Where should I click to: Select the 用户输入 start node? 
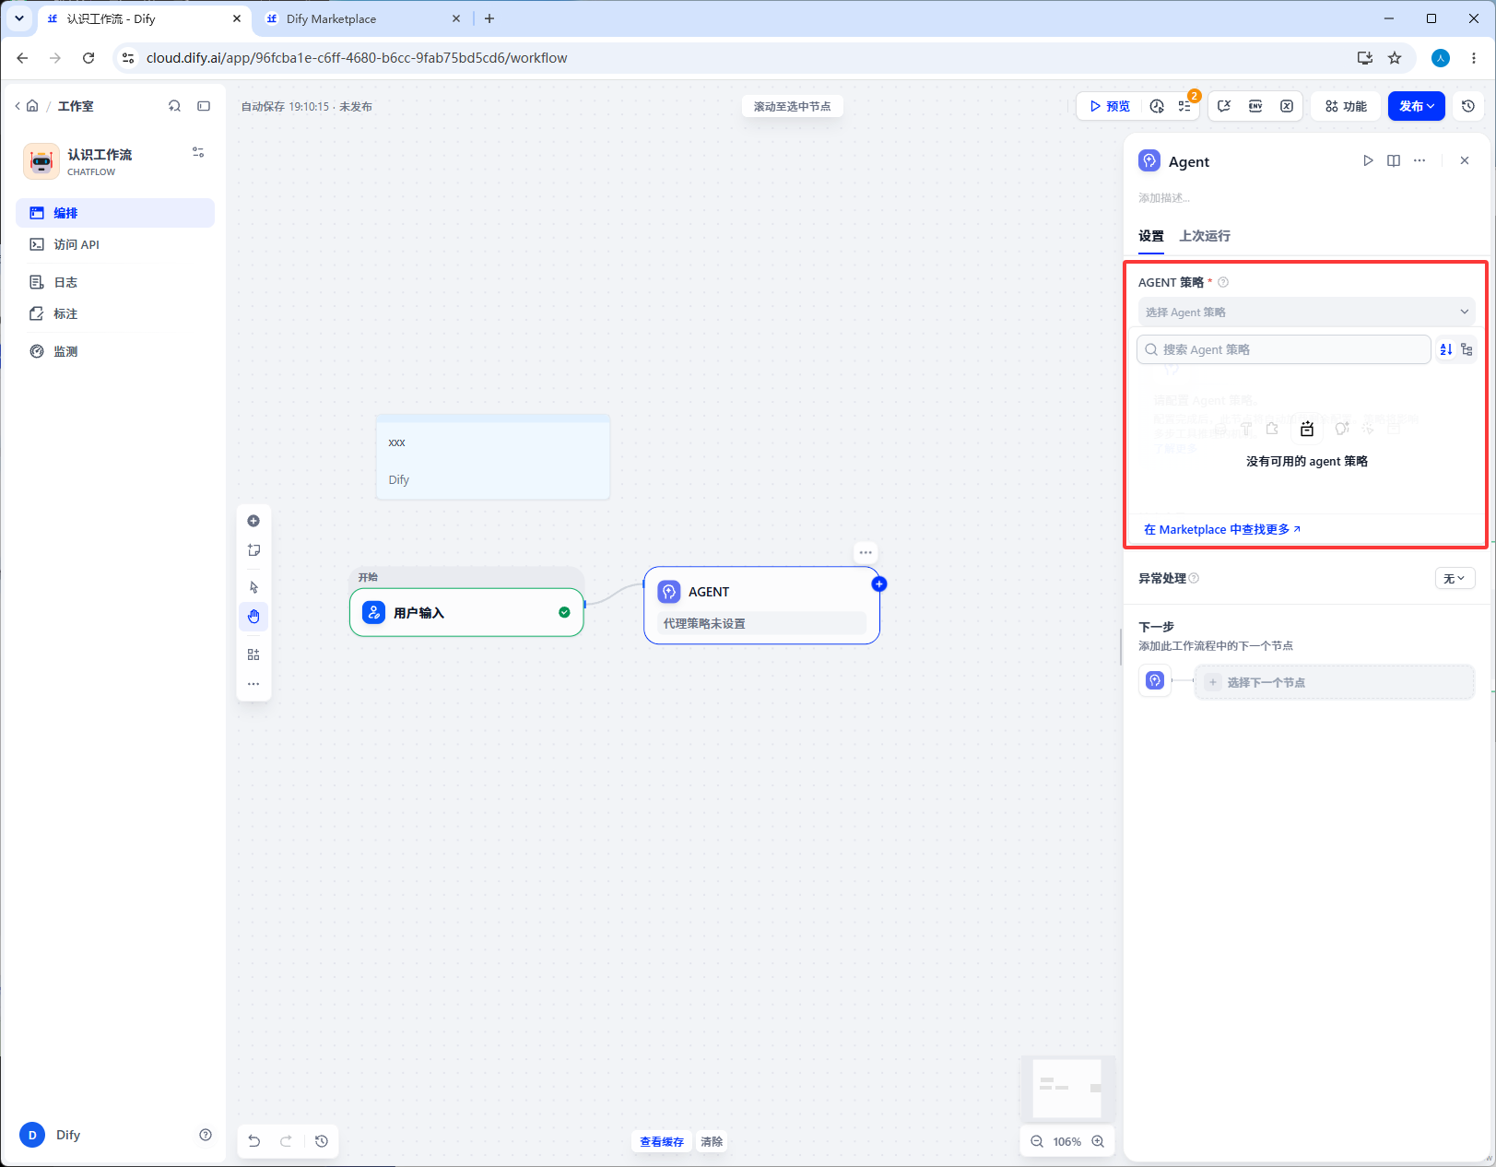pyautogui.click(x=466, y=612)
